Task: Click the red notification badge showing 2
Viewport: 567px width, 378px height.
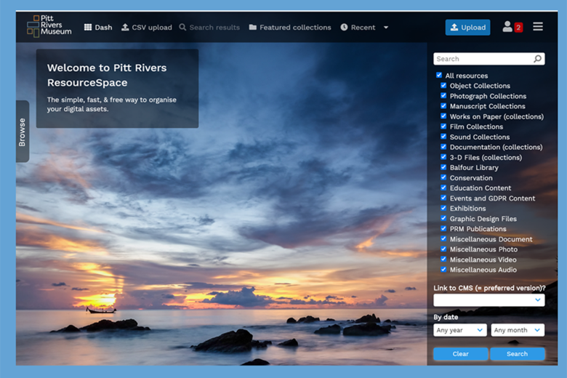Action: tap(518, 28)
